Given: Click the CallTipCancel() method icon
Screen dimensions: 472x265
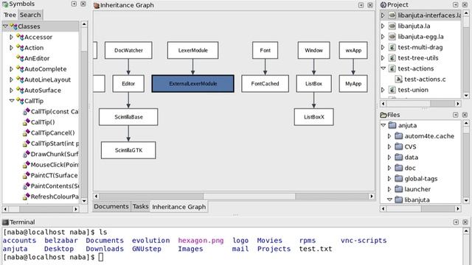Looking at the screenshot, I should pos(27,132).
